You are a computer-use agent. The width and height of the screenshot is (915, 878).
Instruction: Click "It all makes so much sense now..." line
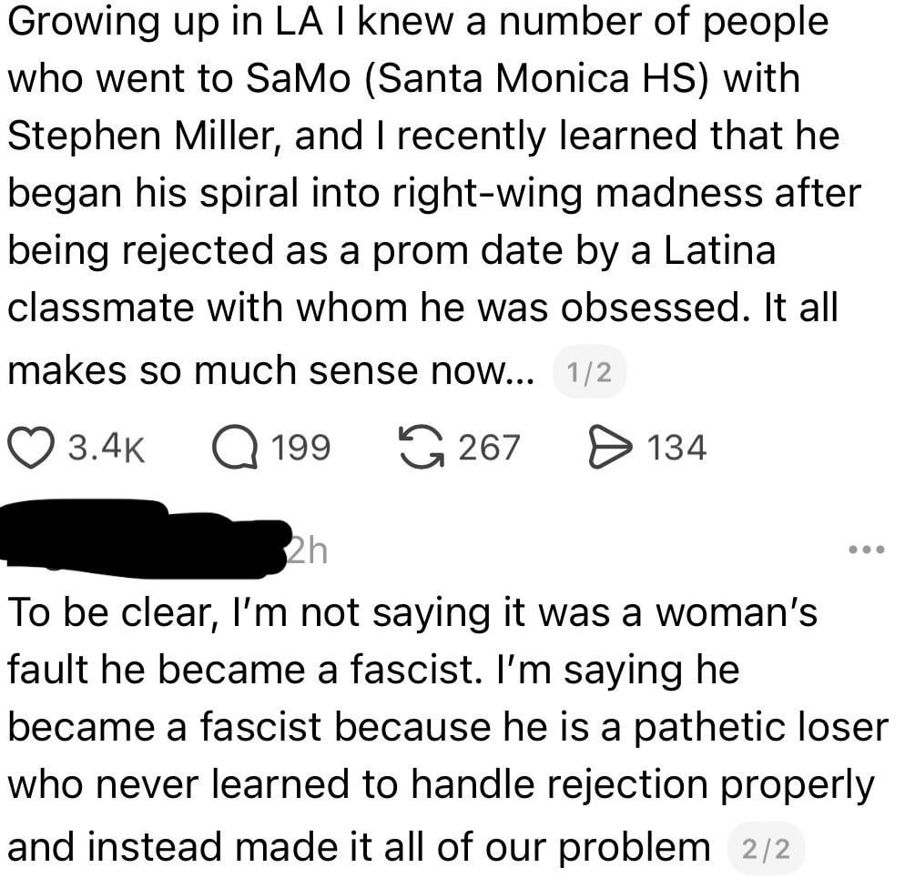tap(273, 370)
